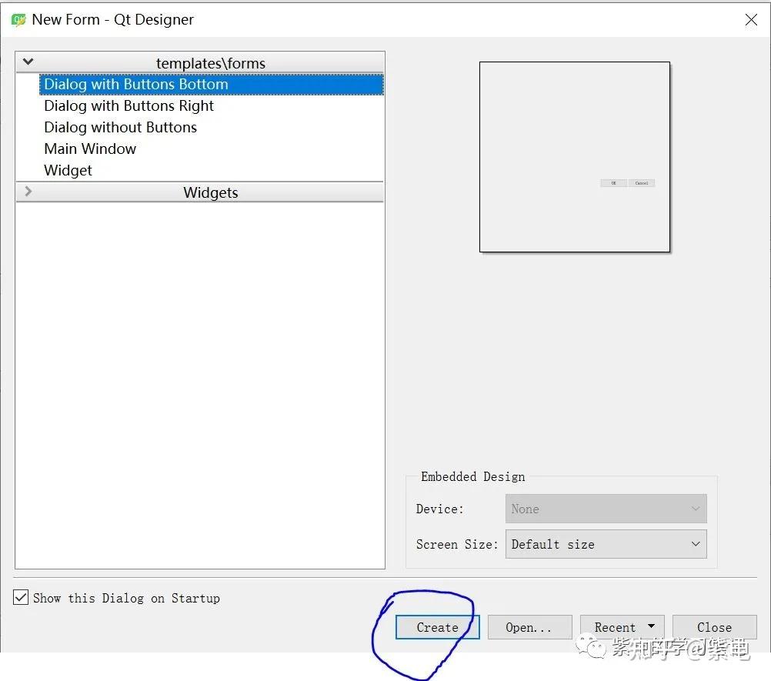Image resolution: width=771 pixels, height=681 pixels.
Task: Click the Close button
Action: (x=714, y=626)
